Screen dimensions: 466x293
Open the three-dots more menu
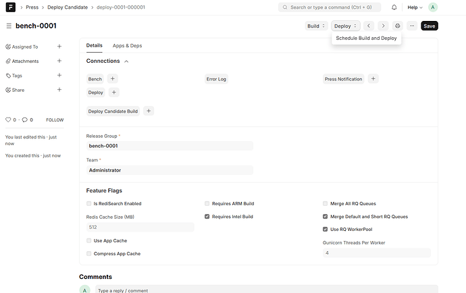412,26
